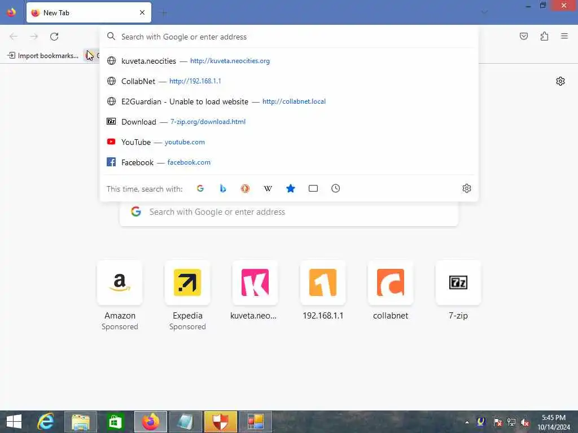Open the network tray icon

click(x=511, y=422)
